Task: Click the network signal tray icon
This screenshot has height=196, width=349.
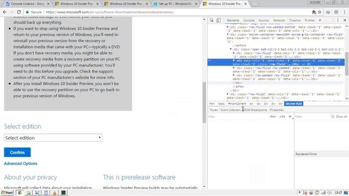Action: click(323, 193)
